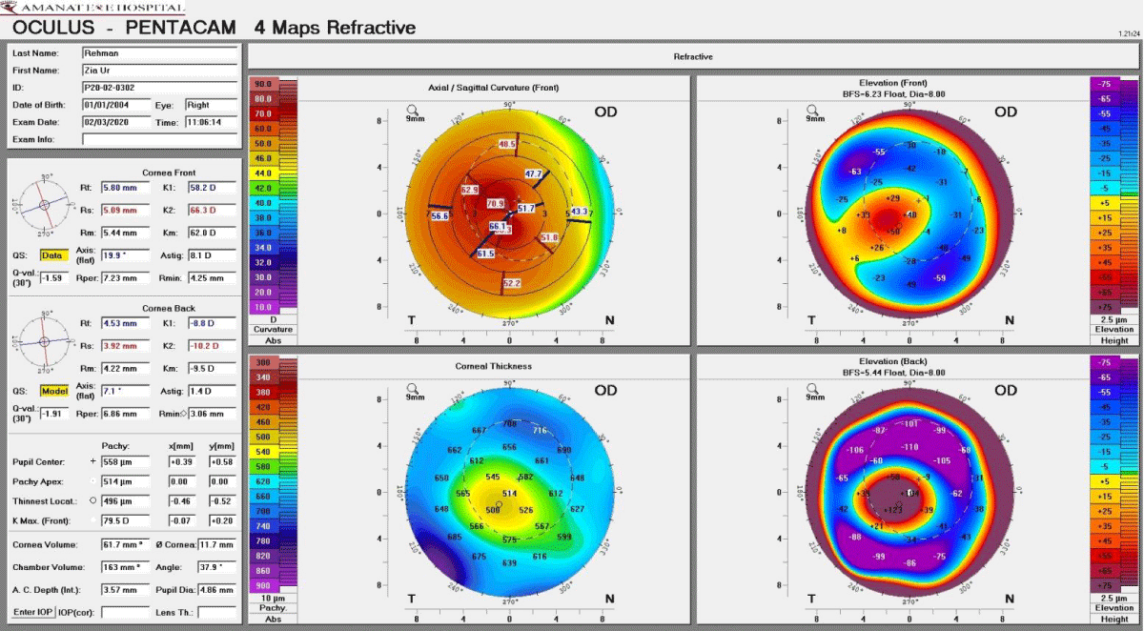
Task: Click the Time field 11:06:14
Action: 211,122
